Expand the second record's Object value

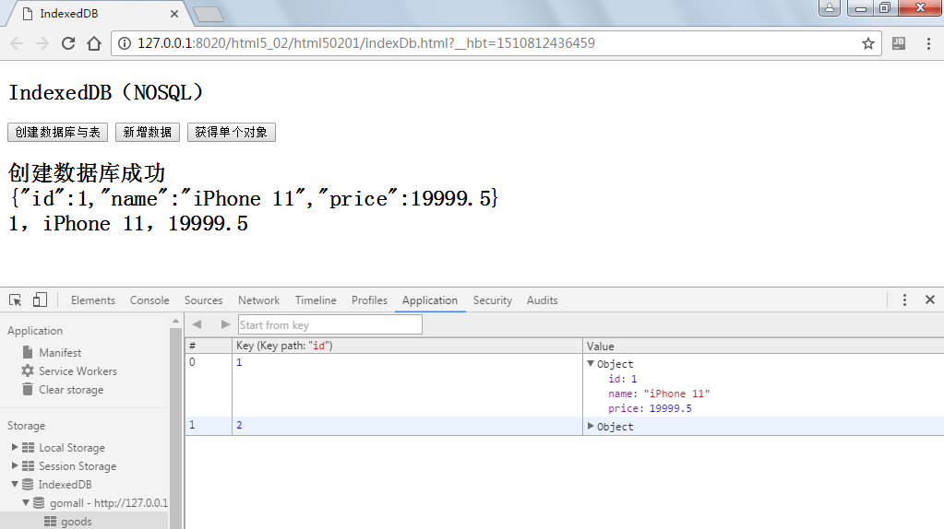591,426
